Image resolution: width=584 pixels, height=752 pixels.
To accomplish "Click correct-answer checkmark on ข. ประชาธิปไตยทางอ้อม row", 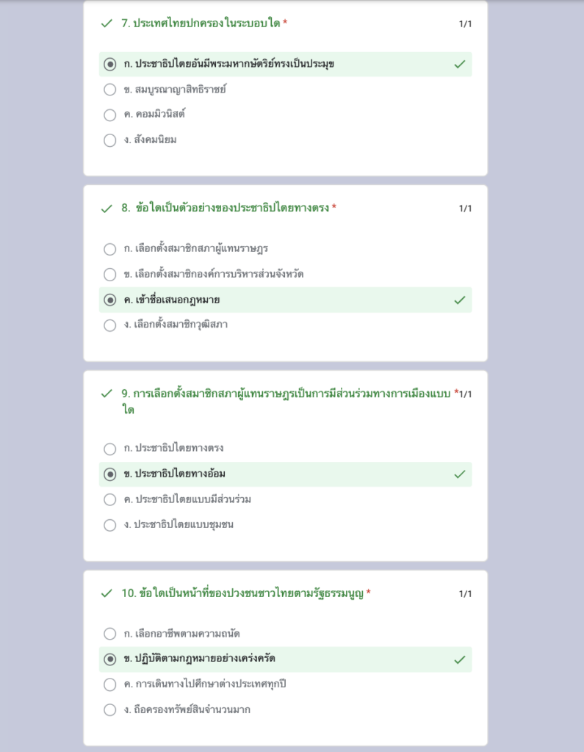I will tap(460, 474).
